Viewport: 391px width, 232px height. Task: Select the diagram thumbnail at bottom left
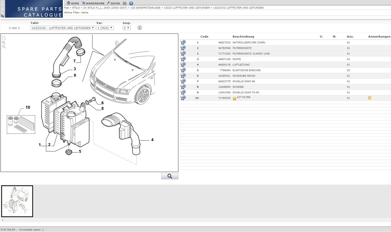click(17, 201)
